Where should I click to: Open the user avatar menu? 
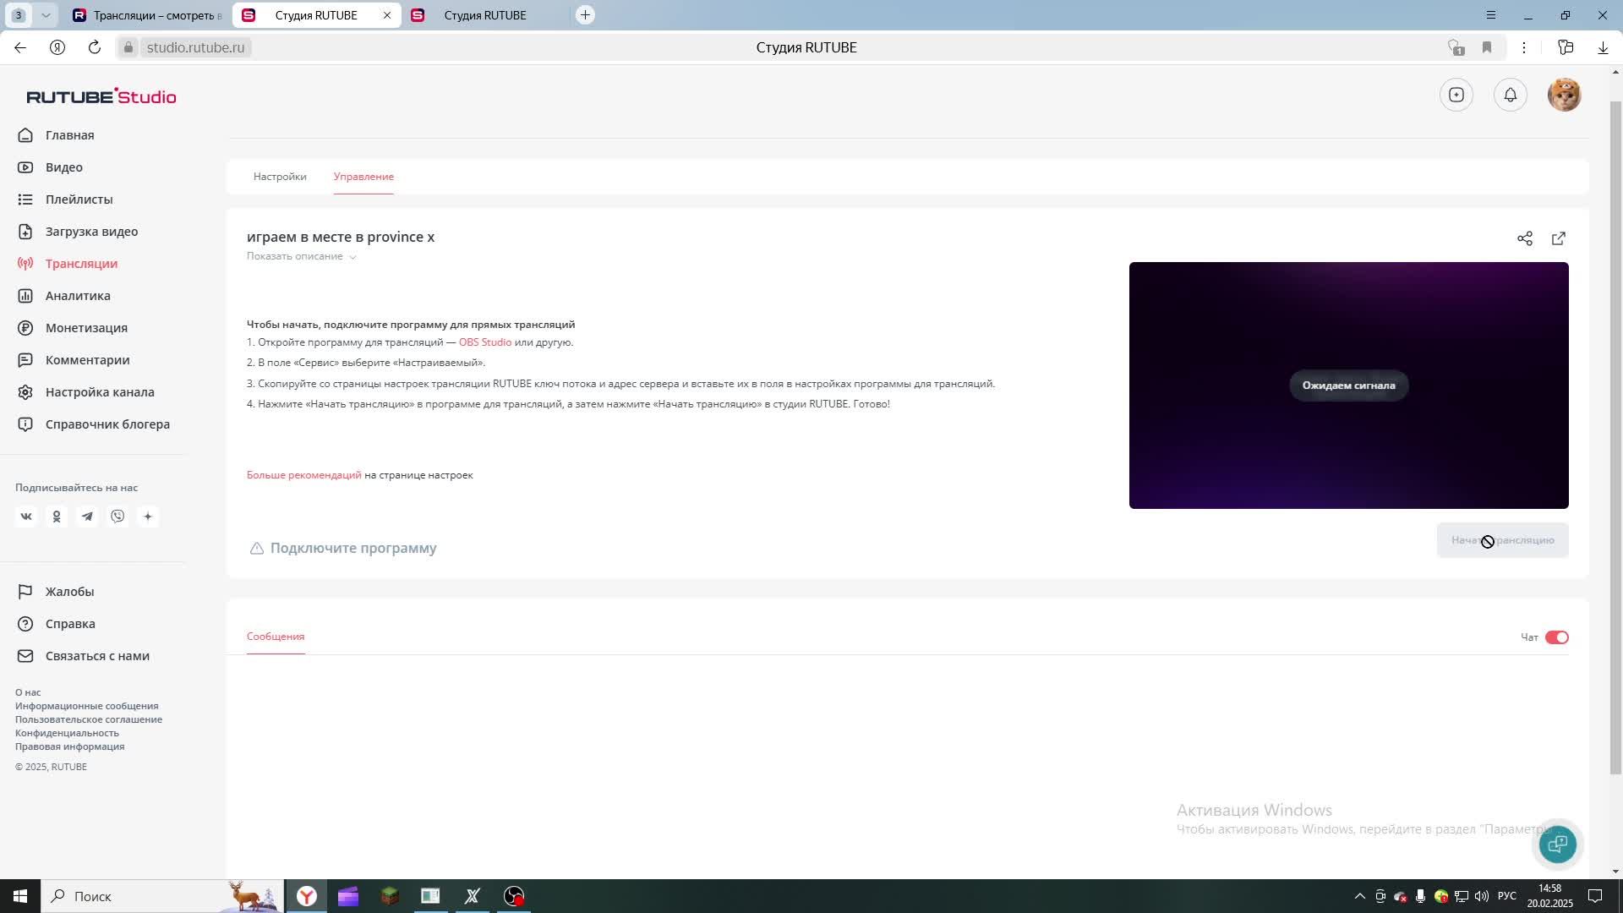tap(1565, 95)
